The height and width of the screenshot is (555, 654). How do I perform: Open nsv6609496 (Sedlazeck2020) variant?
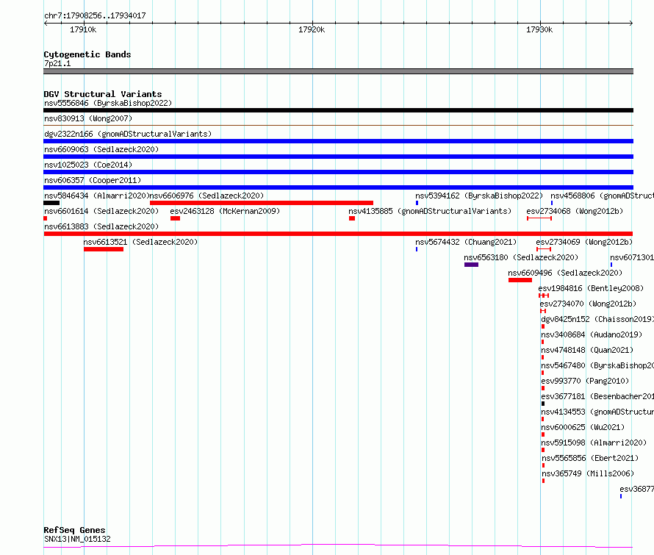point(565,273)
